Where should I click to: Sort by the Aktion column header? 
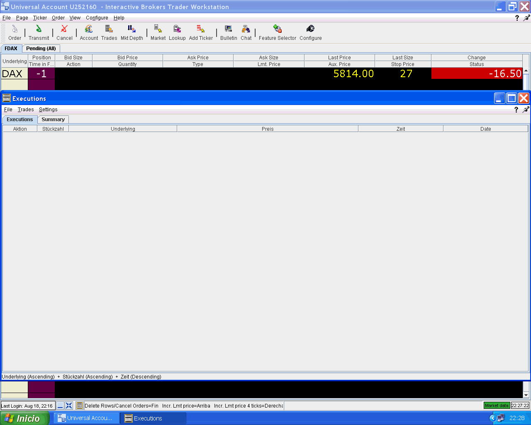[x=20, y=129]
